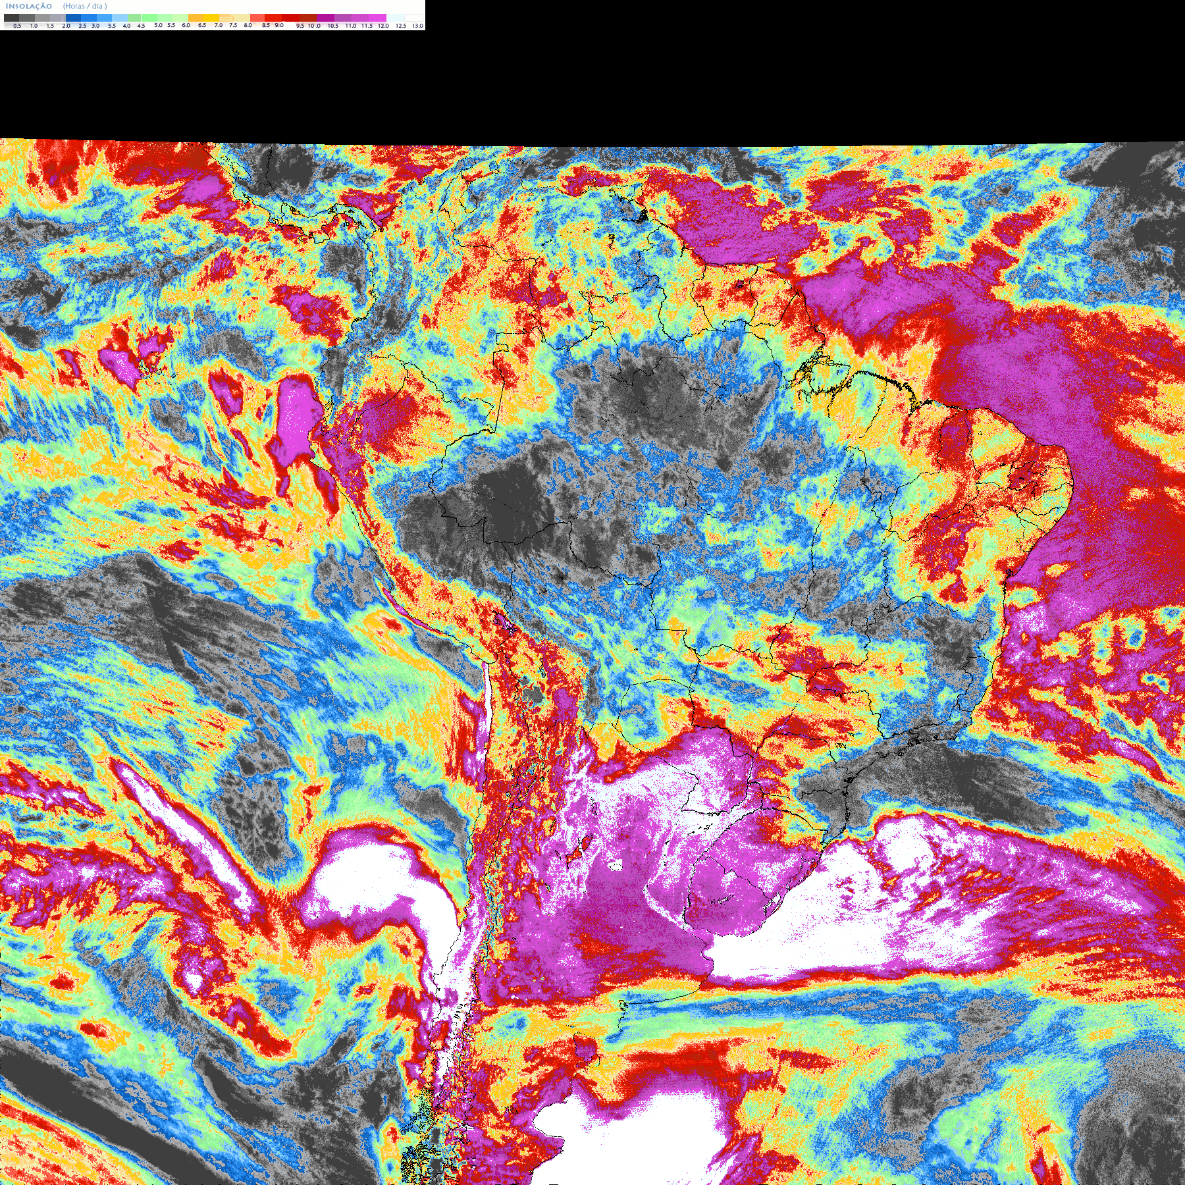Click the 1.0 legend value
Viewport: 1185px width, 1185px height.
[x=34, y=26]
